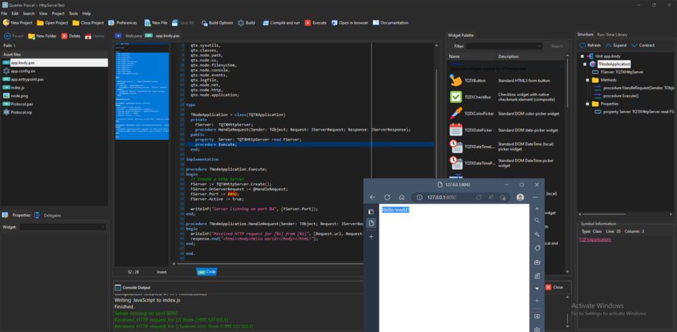Click the Parent folder navigation icon
The height and width of the screenshot is (332, 677).
(7, 36)
